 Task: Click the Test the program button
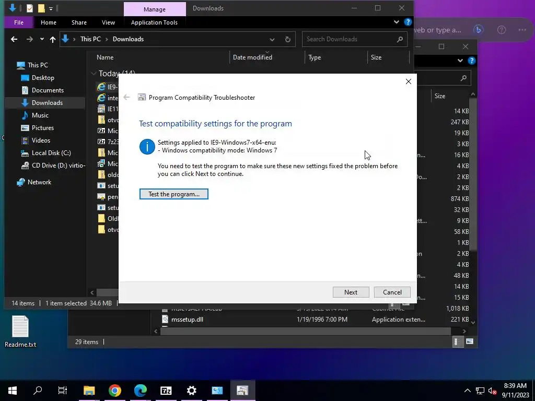point(173,194)
